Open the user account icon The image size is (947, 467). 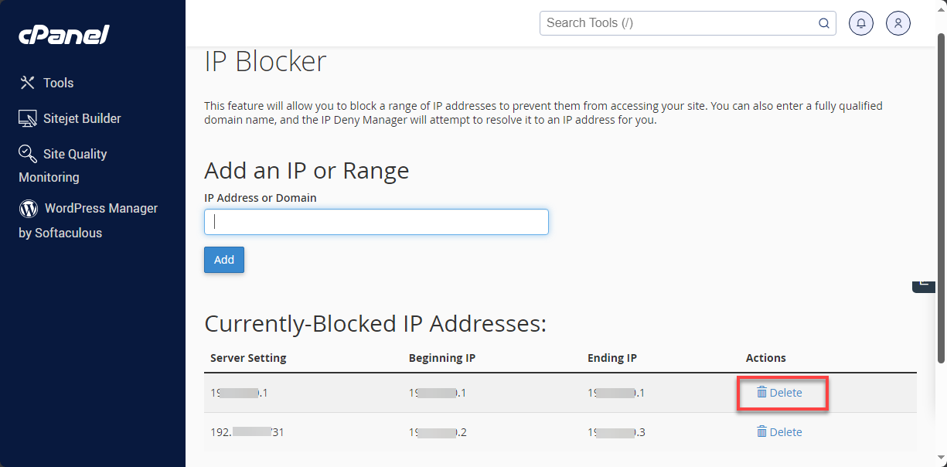[898, 22]
